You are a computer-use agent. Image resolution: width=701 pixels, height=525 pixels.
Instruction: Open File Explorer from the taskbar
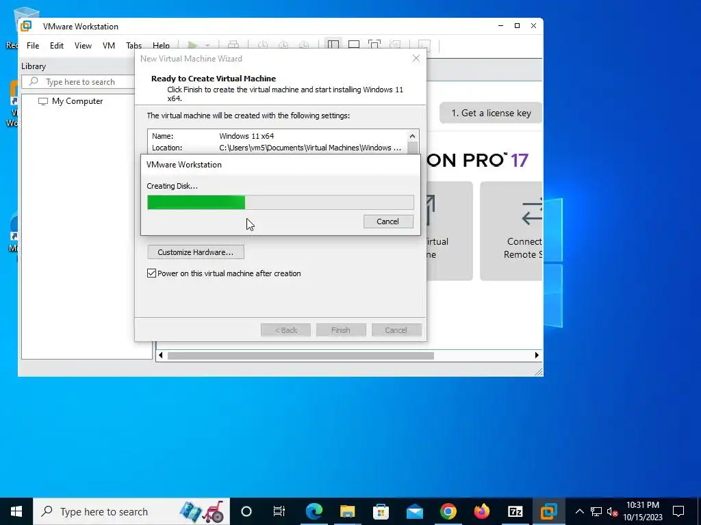tap(347, 511)
